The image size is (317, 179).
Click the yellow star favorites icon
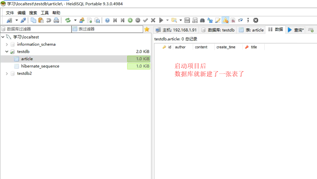point(147,29)
